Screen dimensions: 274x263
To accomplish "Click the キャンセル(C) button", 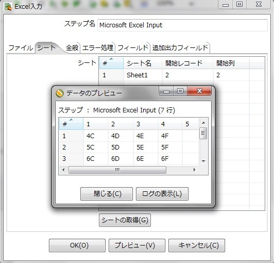I will click(197, 245).
